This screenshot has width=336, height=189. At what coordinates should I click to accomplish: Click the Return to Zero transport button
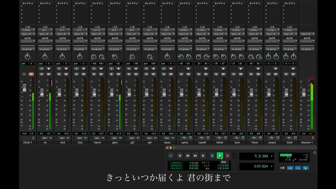tap(180, 155)
